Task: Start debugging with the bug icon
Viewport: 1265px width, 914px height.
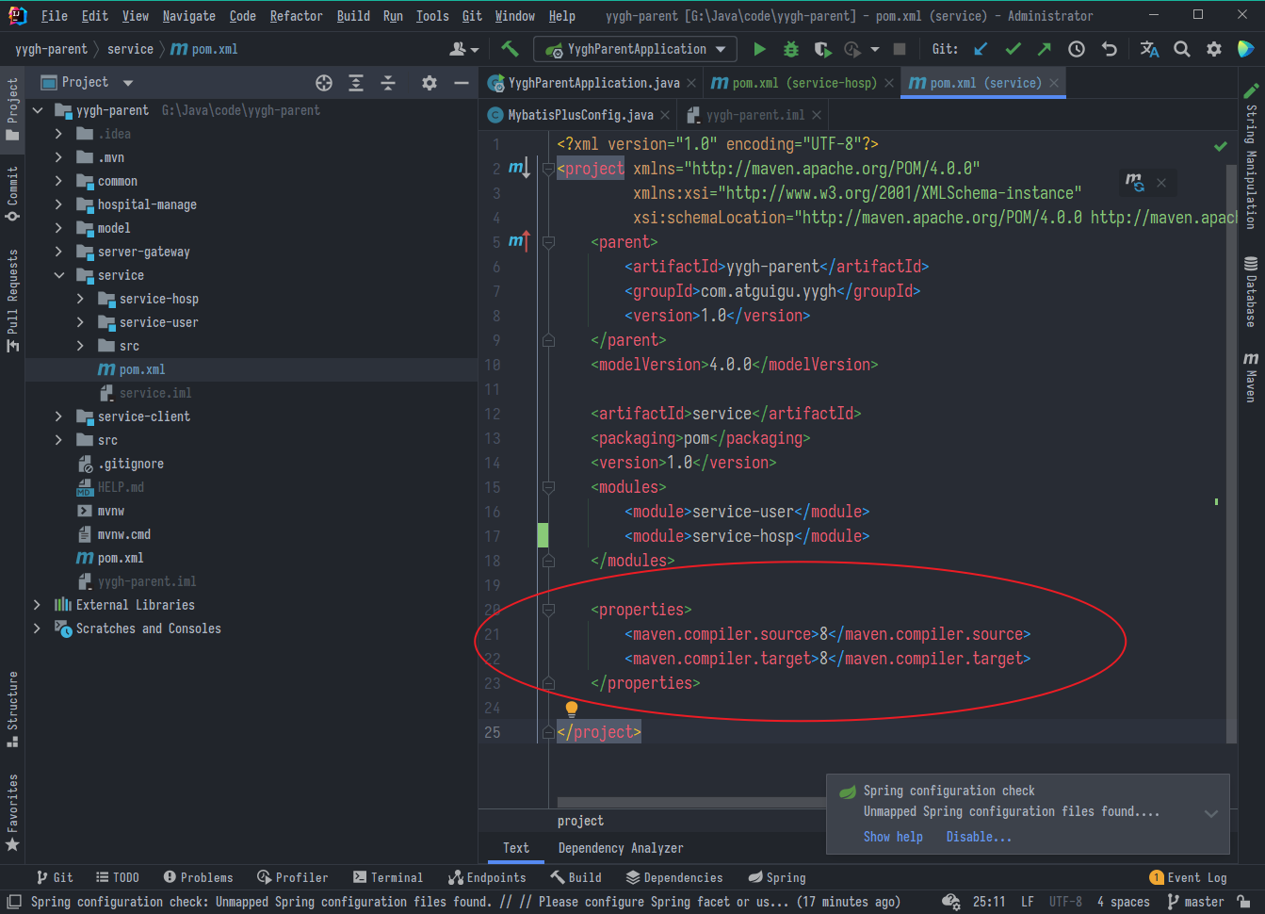Action: pyautogui.click(x=791, y=49)
